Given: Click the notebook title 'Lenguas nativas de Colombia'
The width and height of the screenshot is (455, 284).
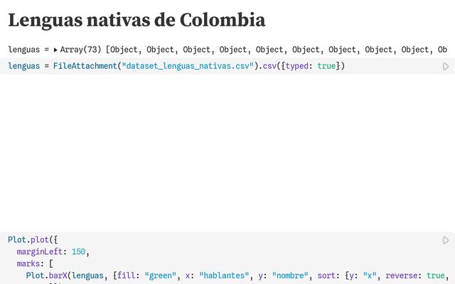Looking at the screenshot, I should click(x=136, y=21).
